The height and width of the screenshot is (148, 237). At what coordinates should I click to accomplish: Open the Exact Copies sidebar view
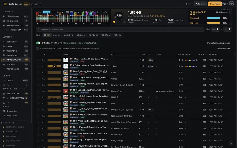click(16, 21)
